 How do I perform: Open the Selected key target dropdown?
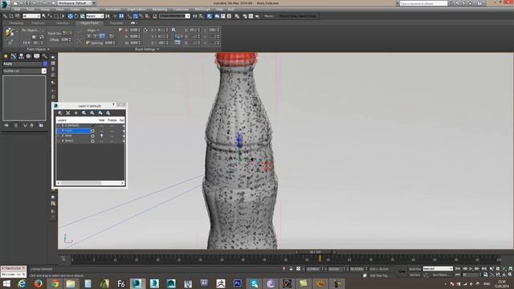(438, 269)
